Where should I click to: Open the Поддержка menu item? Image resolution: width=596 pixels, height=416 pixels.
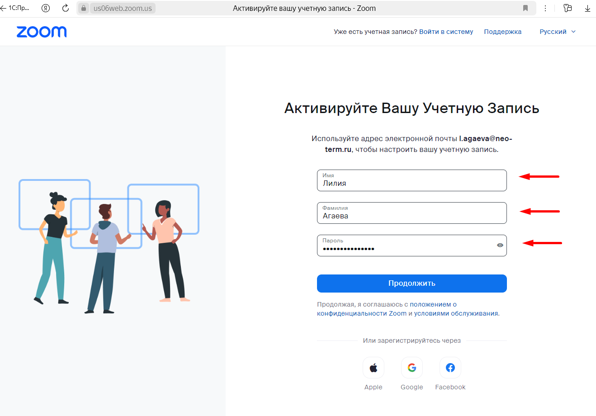[x=503, y=32]
